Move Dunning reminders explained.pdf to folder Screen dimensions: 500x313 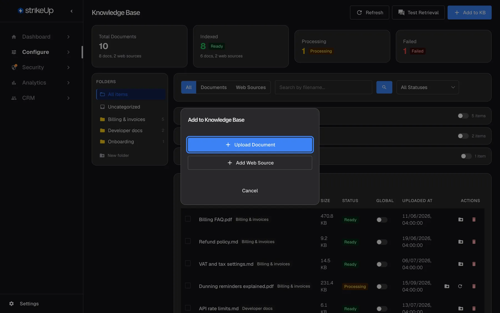point(447,286)
